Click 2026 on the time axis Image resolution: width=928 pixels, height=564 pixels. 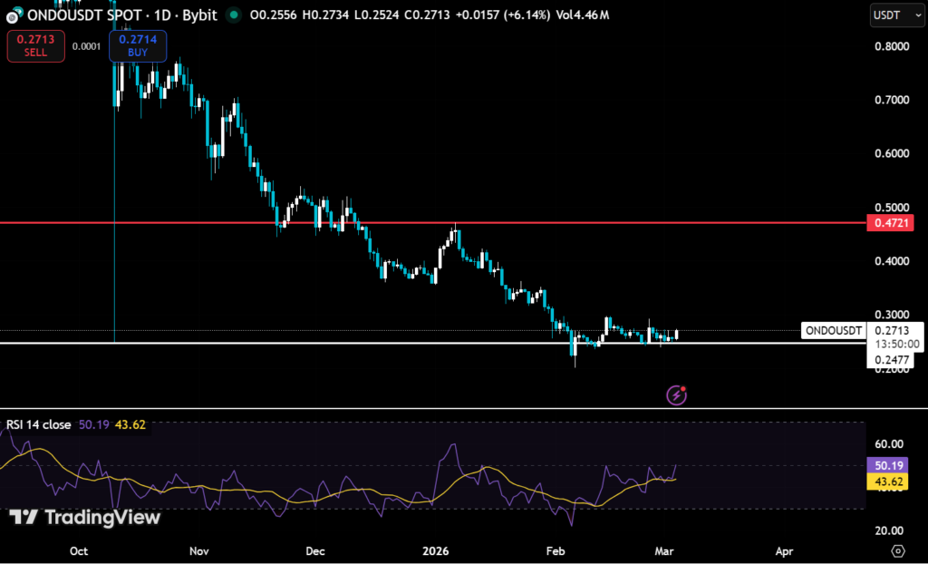tap(437, 550)
